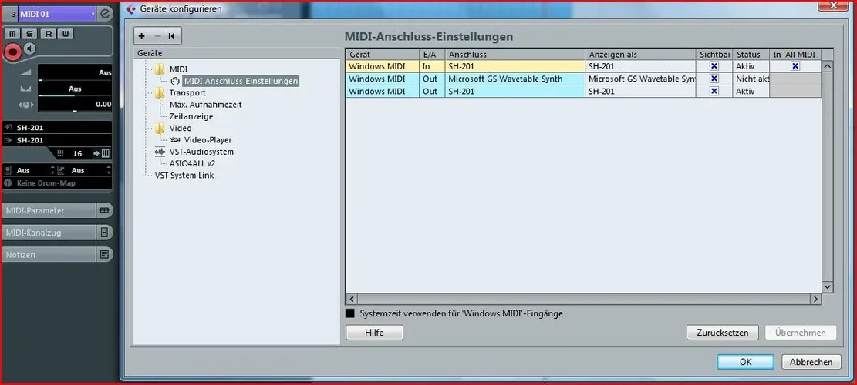
Task: Open the MIDI input routing SH-201 dropdown
Action: 57,128
